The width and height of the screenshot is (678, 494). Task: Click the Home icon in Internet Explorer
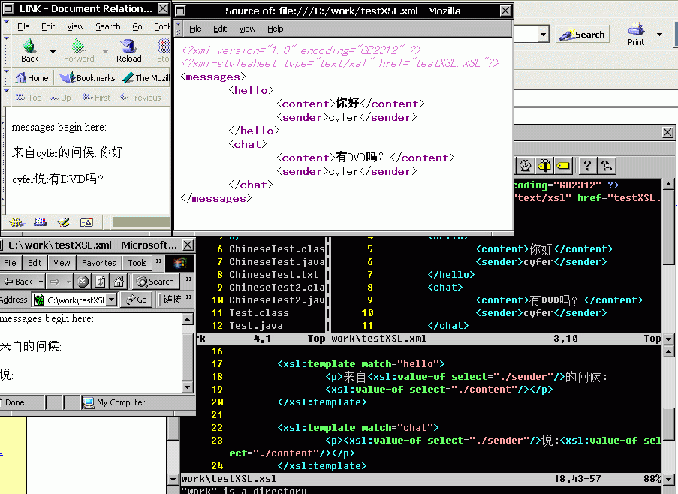(119, 282)
